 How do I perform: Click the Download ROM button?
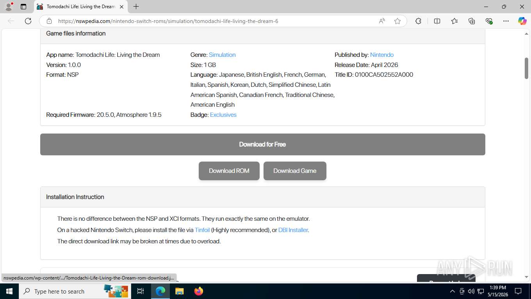(229, 171)
